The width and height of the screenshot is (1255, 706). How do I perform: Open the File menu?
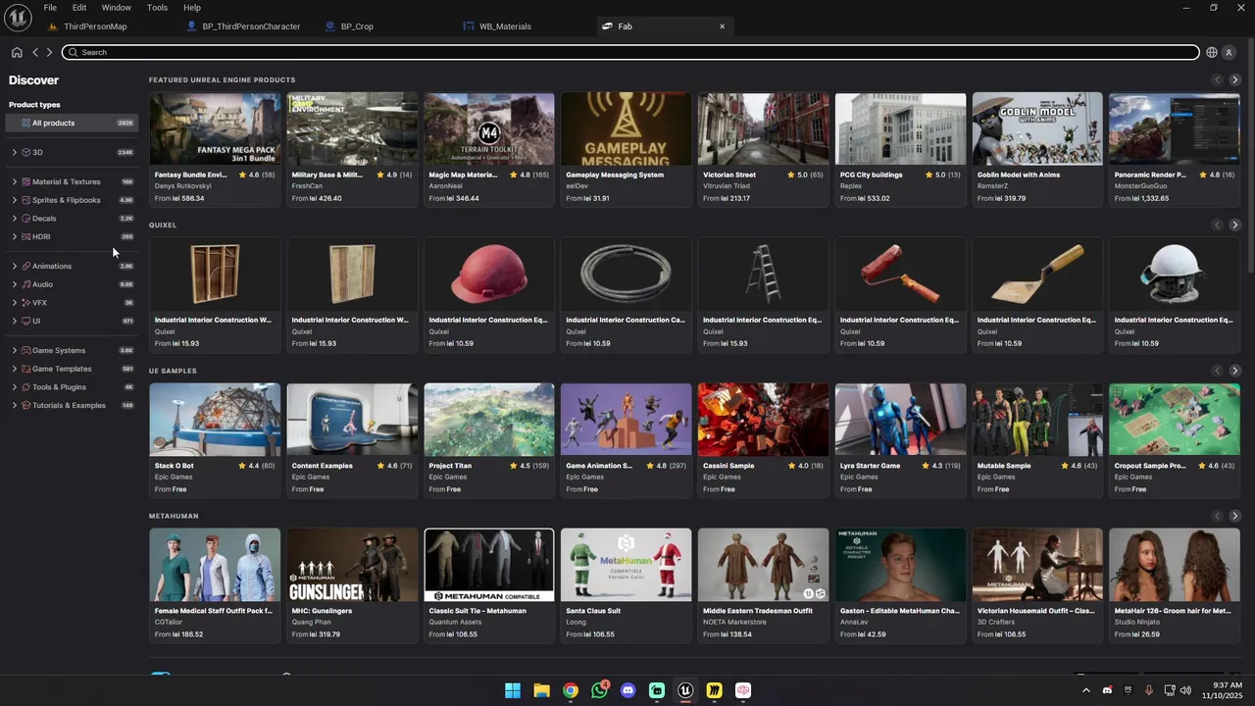pos(50,7)
